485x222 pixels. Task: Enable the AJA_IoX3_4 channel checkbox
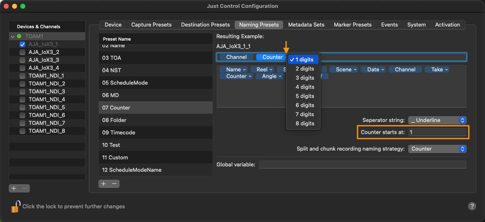click(x=22, y=68)
